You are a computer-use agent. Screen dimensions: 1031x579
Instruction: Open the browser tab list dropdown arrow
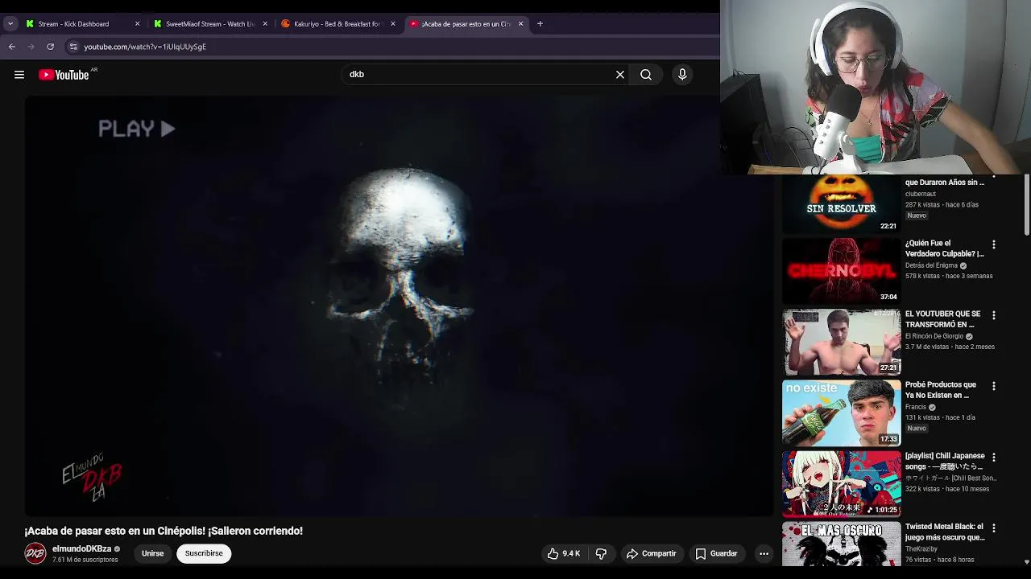tap(10, 24)
